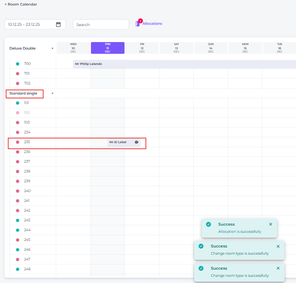Screen dimensions: 296x283
Task: Click the success checkmark icon in Allocation toast
Action: coord(209,224)
